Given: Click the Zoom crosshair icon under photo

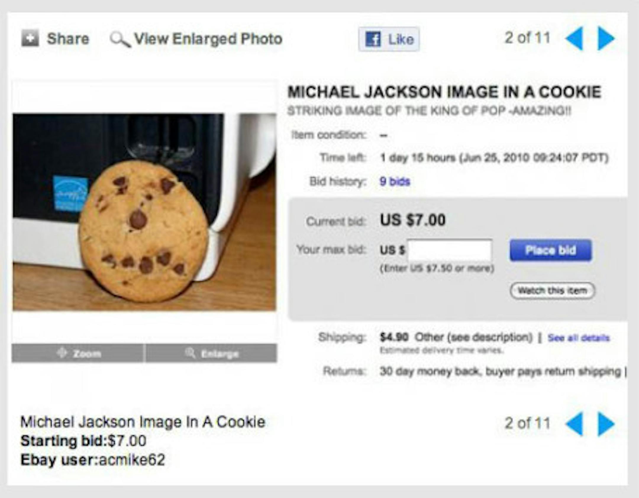Looking at the screenshot, I should tap(62, 353).
